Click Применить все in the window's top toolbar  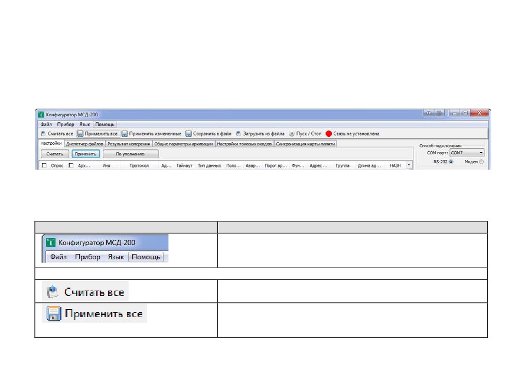97,133
